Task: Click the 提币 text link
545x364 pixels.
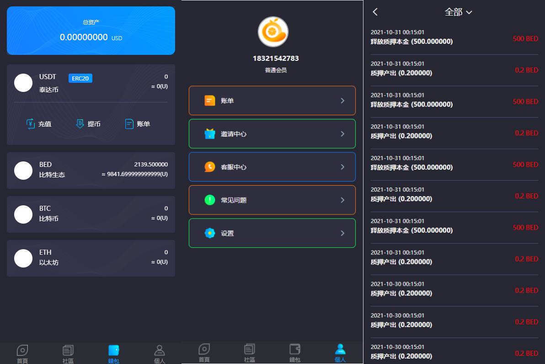Action: (x=94, y=124)
